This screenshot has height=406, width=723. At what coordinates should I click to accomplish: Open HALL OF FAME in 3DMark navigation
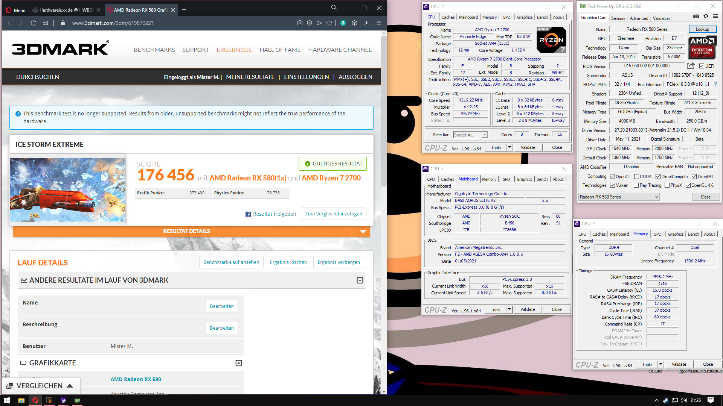coord(280,50)
